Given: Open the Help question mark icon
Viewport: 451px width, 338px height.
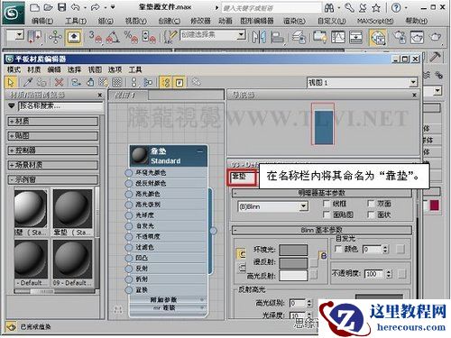Looking at the screenshot, I should coord(396,8).
